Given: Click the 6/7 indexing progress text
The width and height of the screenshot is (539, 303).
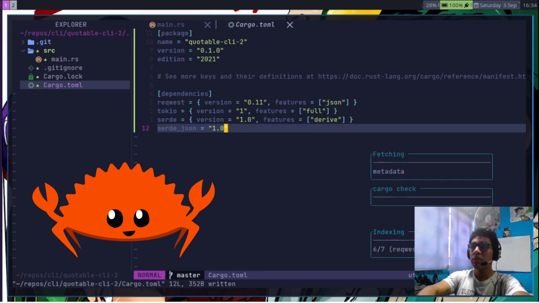Looking at the screenshot, I should tap(394, 249).
